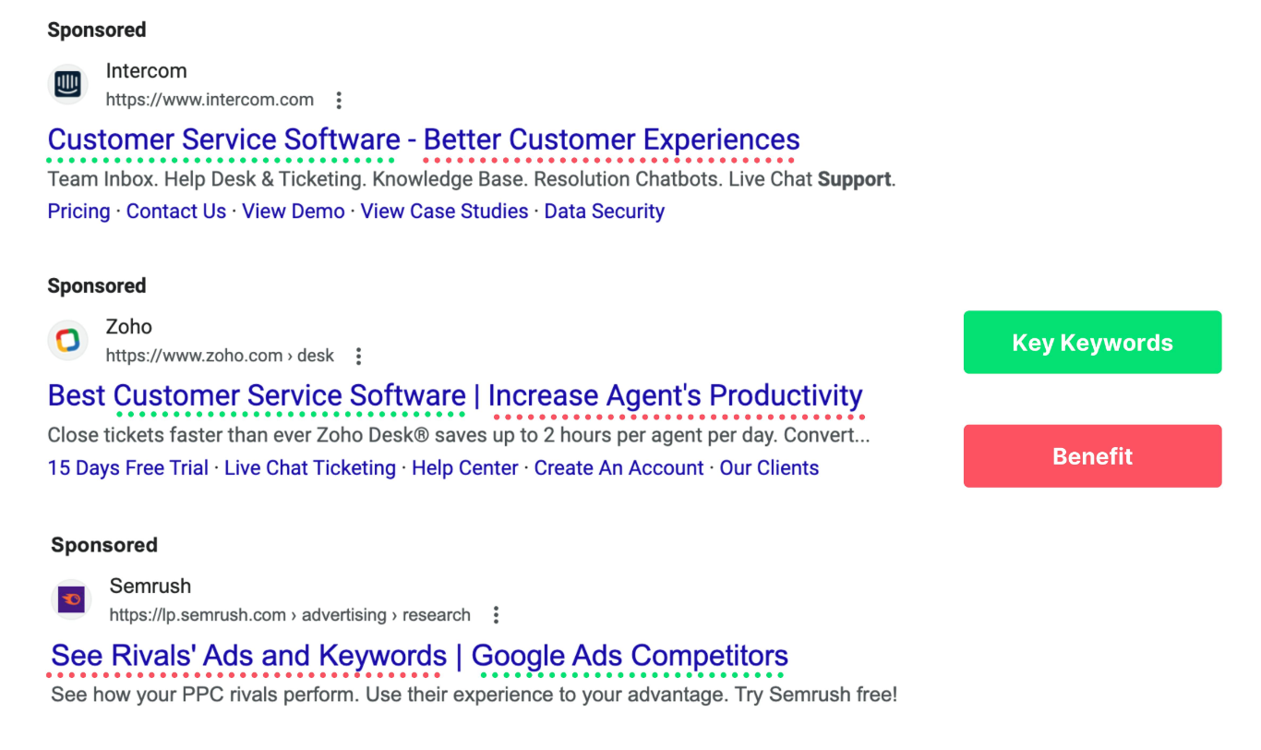Viewport: 1261px width, 750px height.
Task: Open three-dot menu beside Semrush URL
Action: pos(496,615)
